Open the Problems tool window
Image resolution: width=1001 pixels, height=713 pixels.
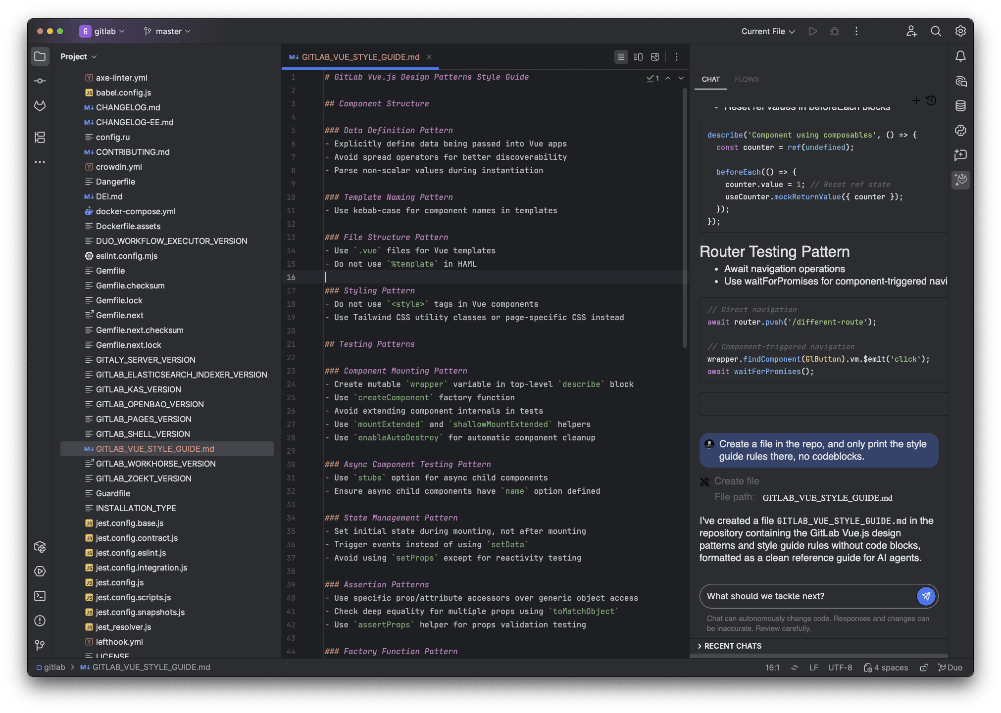point(40,621)
